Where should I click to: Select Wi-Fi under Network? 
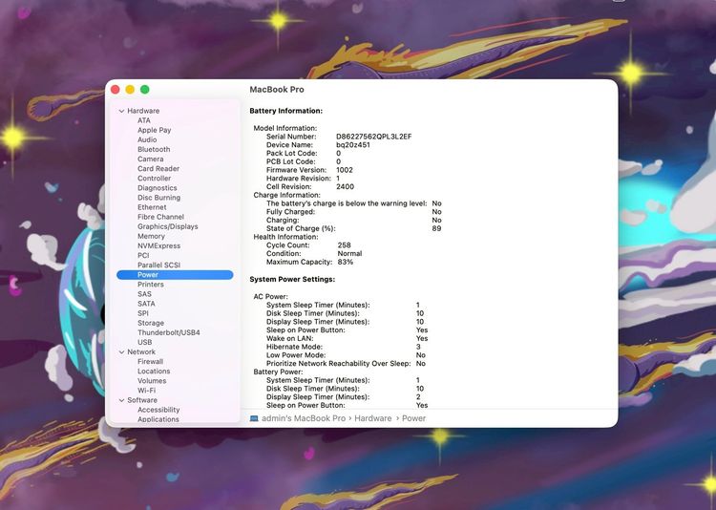146,391
